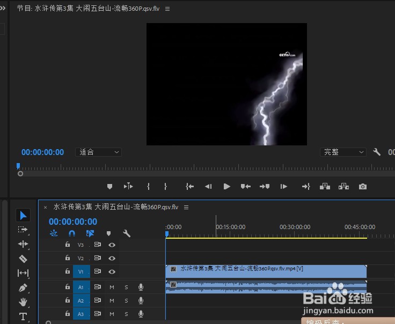The image size is (395, 324).
Task: Go to In point
Action: (x=189, y=187)
